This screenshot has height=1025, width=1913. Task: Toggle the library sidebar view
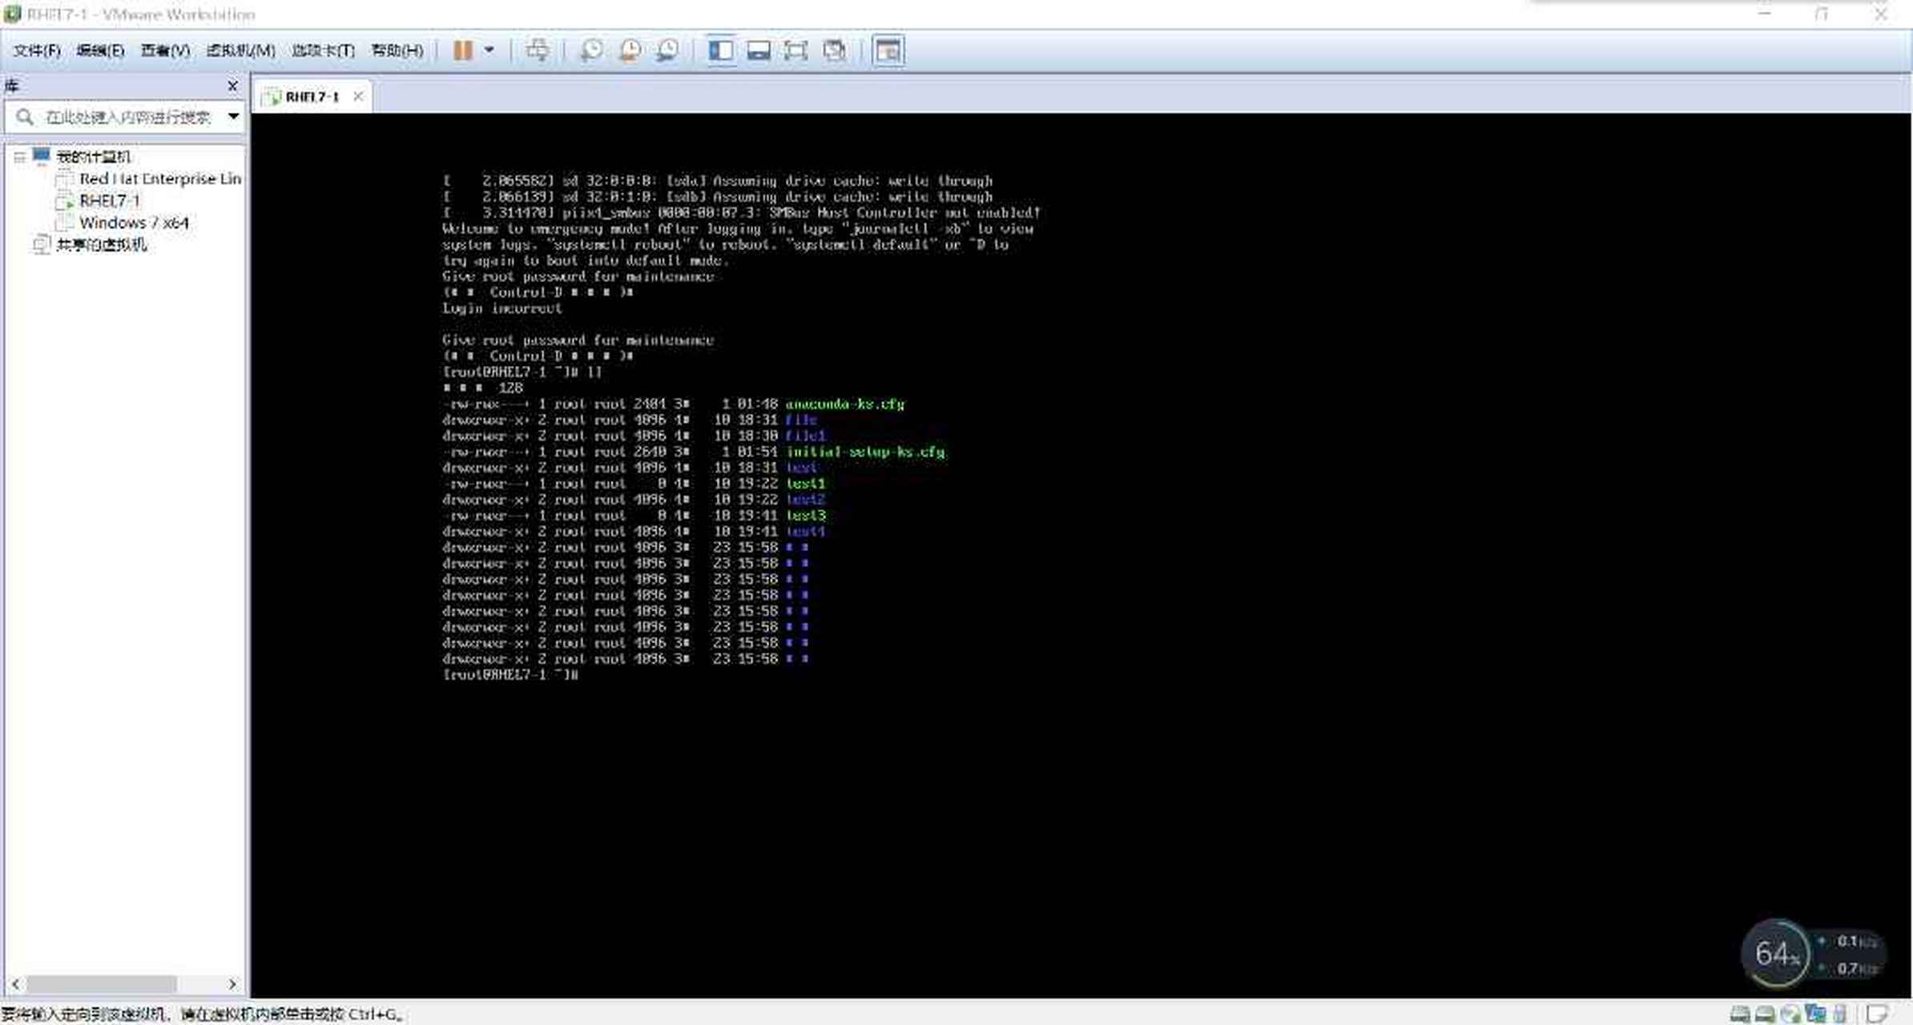tap(721, 50)
